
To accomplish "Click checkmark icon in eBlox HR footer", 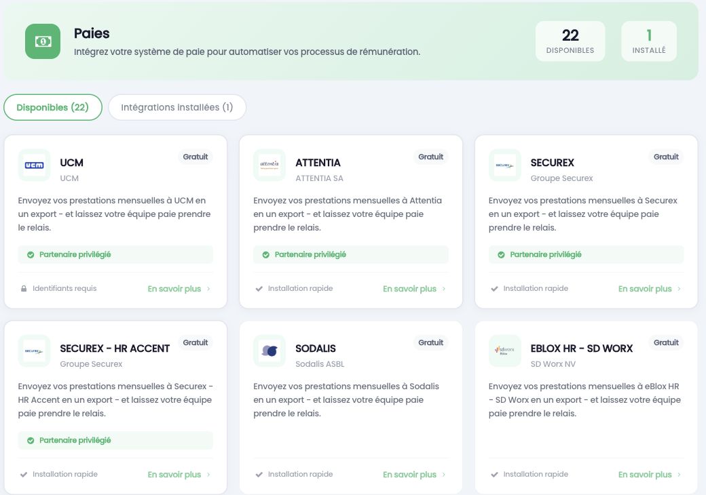I will [x=494, y=475].
